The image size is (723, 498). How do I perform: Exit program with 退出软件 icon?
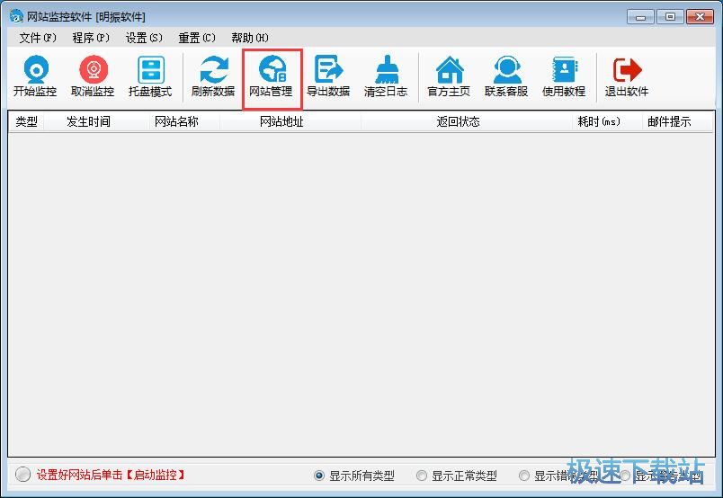pos(627,76)
